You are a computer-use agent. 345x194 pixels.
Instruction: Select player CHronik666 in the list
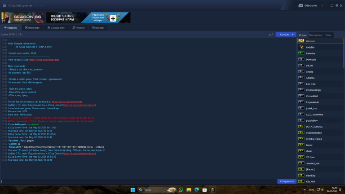(320, 96)
